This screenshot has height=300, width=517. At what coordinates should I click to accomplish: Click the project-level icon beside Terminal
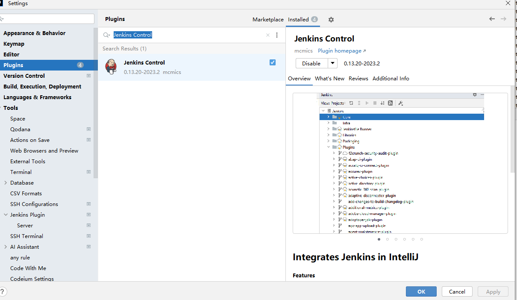pyautogui.click(x=89, y=172)
